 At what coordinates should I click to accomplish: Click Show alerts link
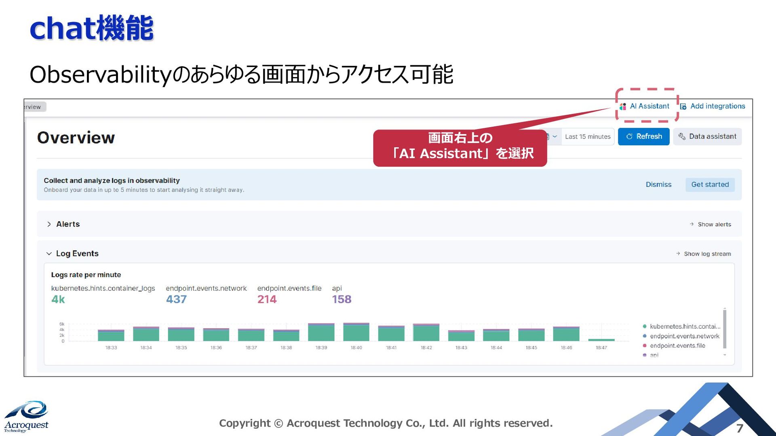click(714, 224)
